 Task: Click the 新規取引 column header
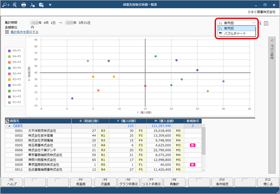pyautogui.click(x=193, y=121)
